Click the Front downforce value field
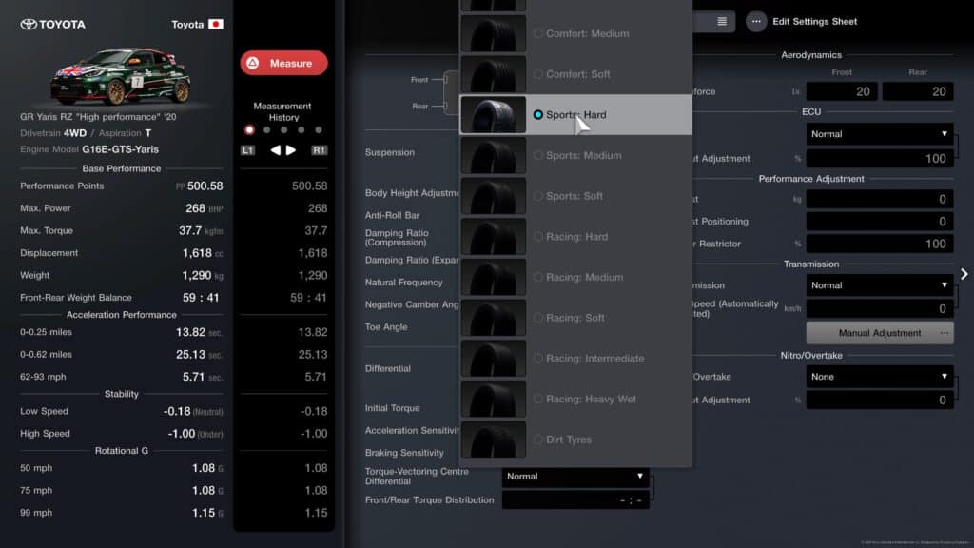 pyautogui.click(x=844, y=89)
